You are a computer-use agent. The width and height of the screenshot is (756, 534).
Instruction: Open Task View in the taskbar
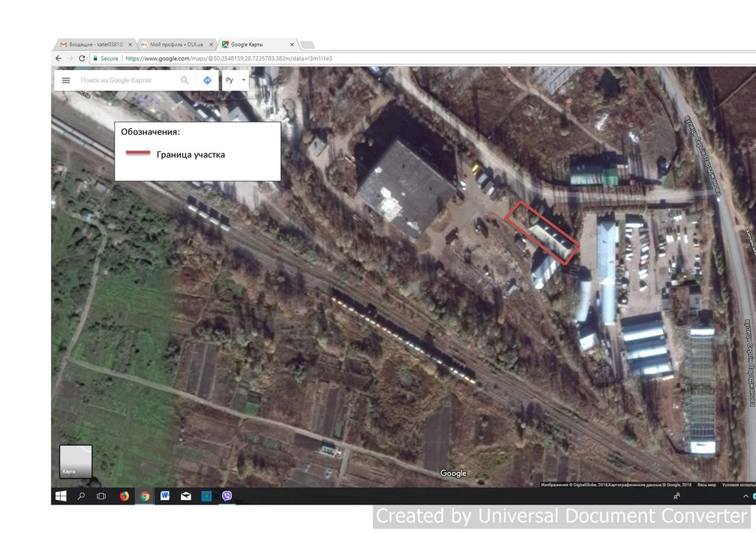click(101, 496)
